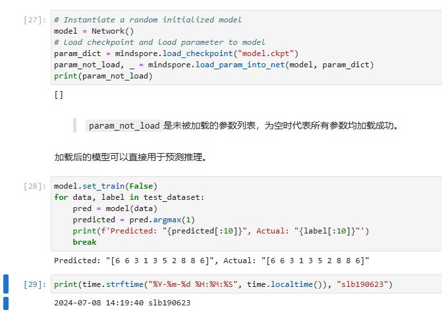Select cell prompt [29]:
This screenshot has width=442, height=312.
pos(35,284)
